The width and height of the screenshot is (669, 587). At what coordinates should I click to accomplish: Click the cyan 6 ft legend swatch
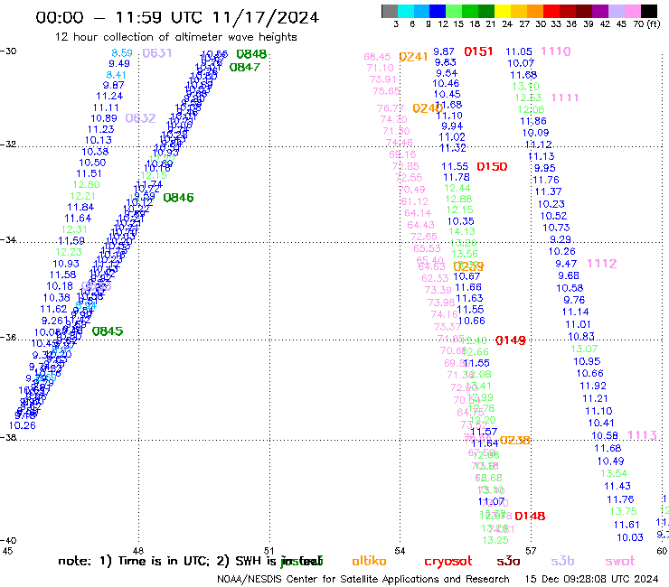405,11
